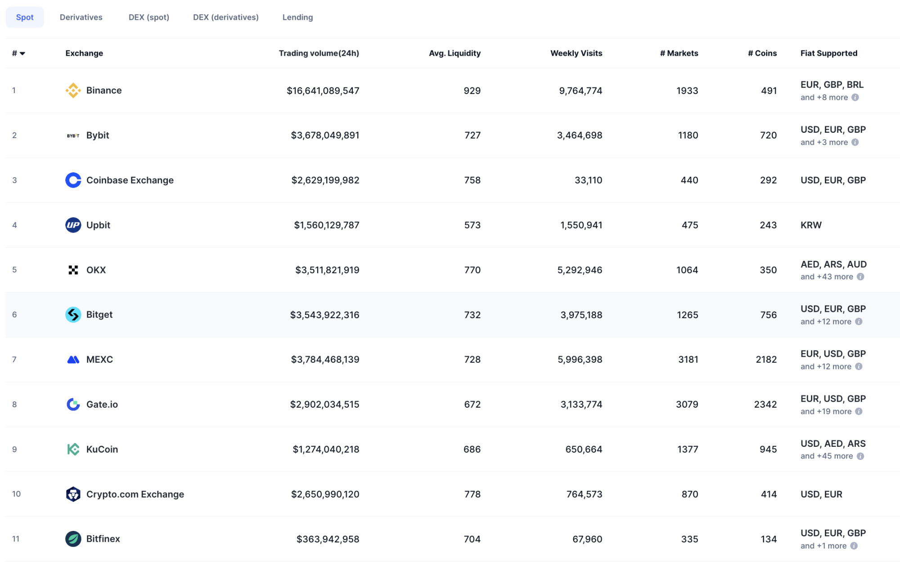The width and height of the screenshot is (900, 562).
Task: Click the Gate.io logo icon
Action: [73, 405]
